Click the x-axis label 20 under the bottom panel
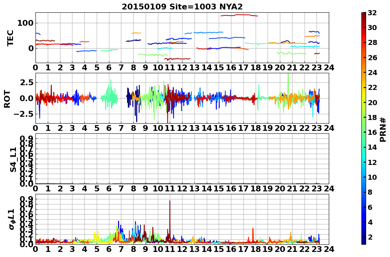390x257 pixels. tap(280, 249)
